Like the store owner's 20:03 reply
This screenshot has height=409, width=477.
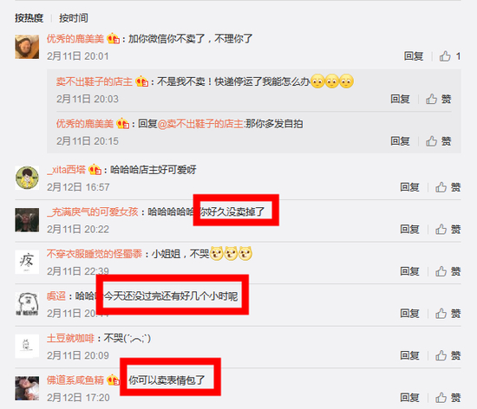click(438, 99)
